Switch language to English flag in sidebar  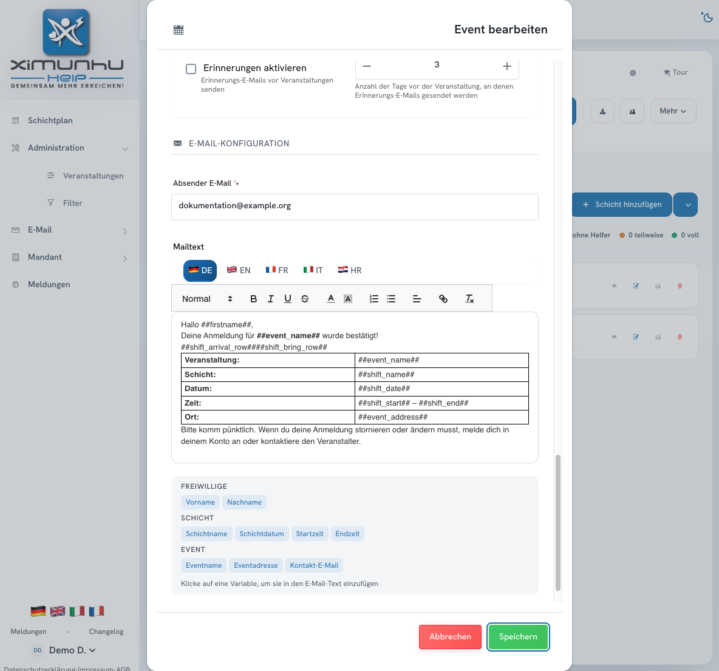[x=58, y=611]
